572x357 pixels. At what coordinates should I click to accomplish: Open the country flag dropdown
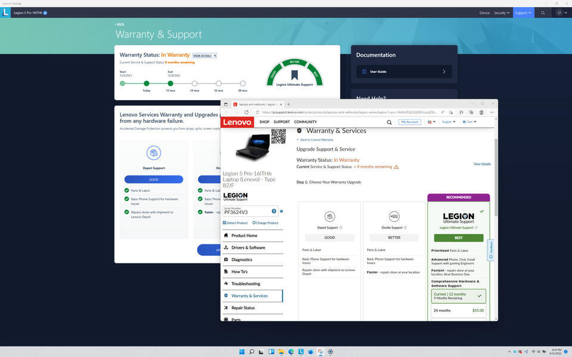coord(431,122)
